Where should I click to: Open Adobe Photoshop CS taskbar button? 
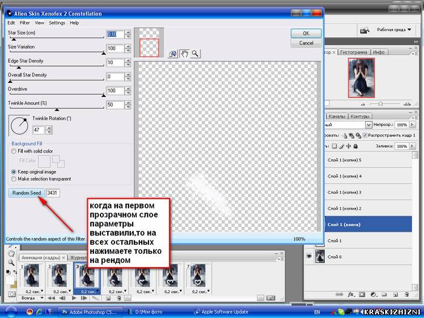90,312
